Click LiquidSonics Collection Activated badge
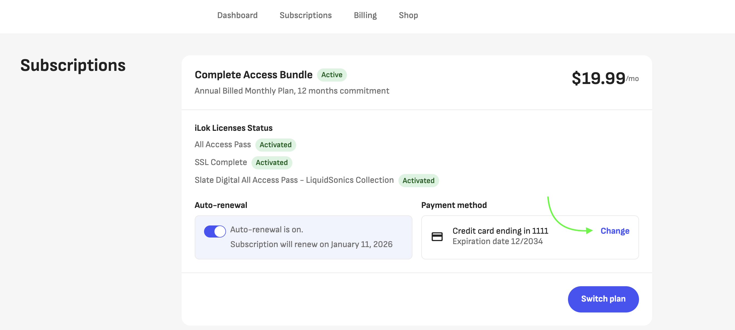 [418, 181]
